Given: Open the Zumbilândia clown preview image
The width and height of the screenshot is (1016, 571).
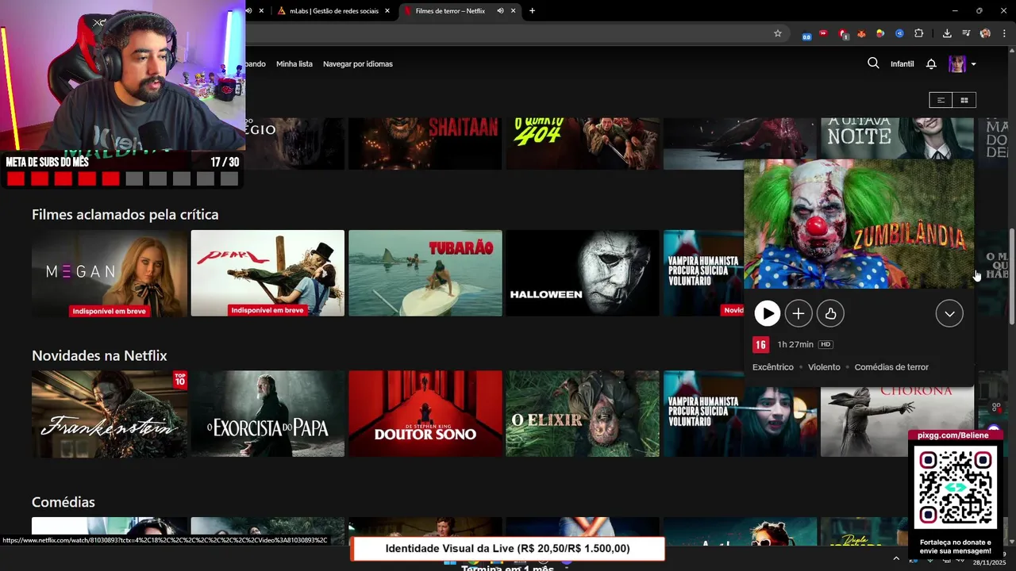Looking at the screenshot, I should [859, 224].
